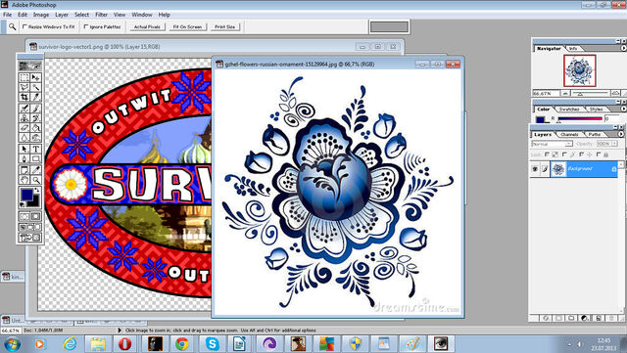
Task: Toggle lock transparent pixels checkbox
Action: (x=547, y=154)
